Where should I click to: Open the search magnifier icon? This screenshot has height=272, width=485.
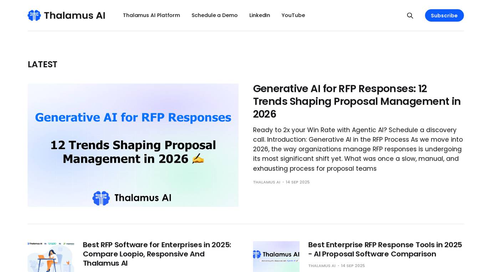tap(410, 16)
